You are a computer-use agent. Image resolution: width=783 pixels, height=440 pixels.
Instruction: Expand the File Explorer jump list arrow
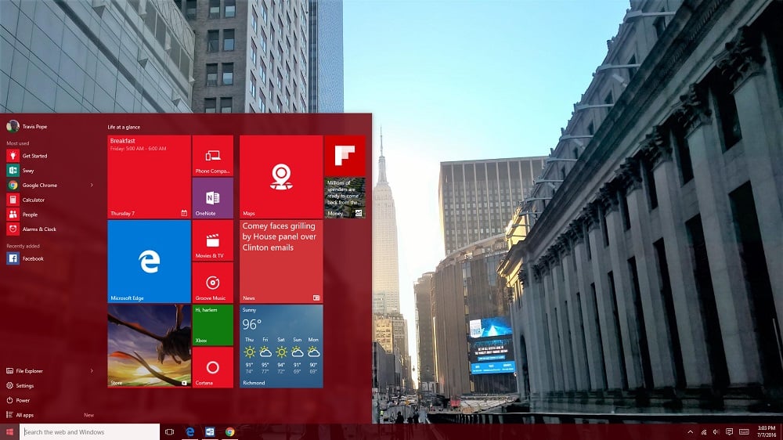[x=92, y=371]
